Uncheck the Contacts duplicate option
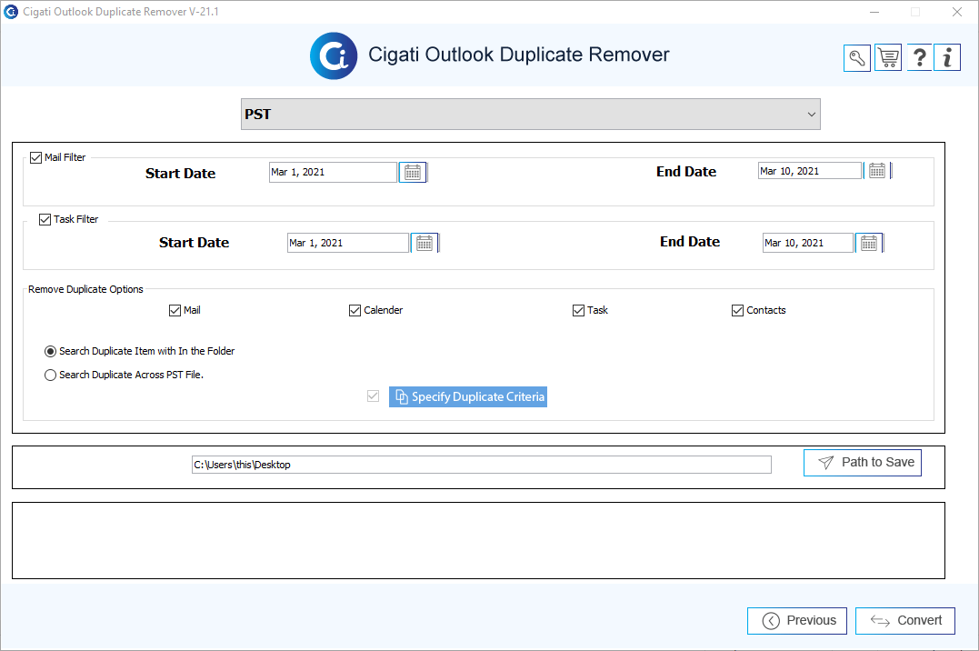The image size is (979, 651). tap(737, 311)
